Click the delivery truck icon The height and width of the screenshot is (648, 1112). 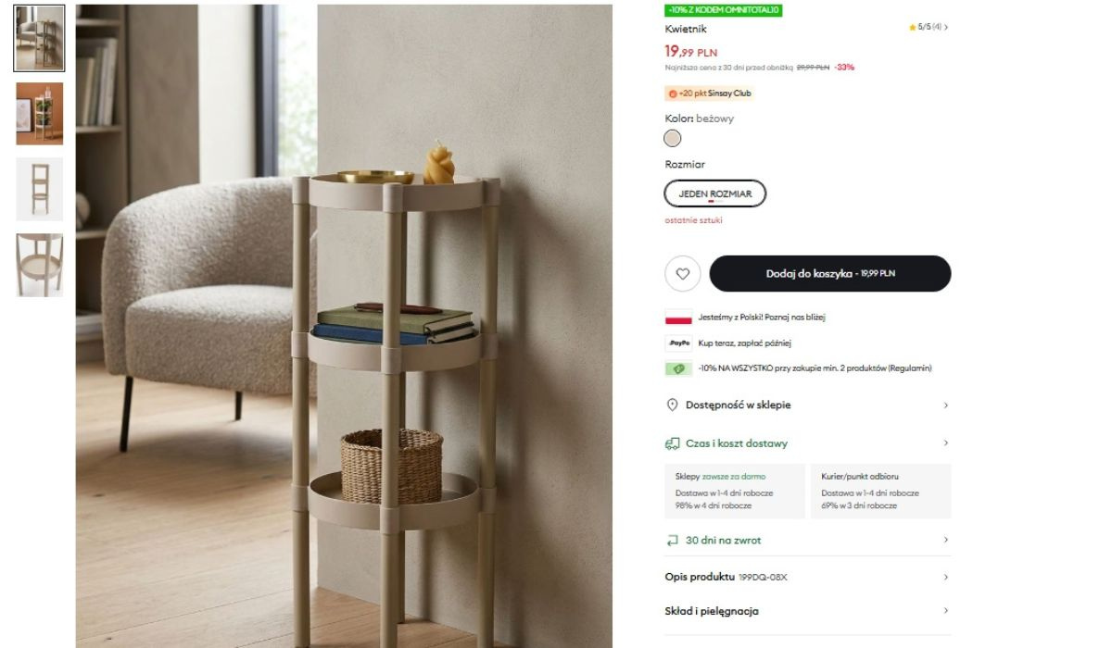673,443
